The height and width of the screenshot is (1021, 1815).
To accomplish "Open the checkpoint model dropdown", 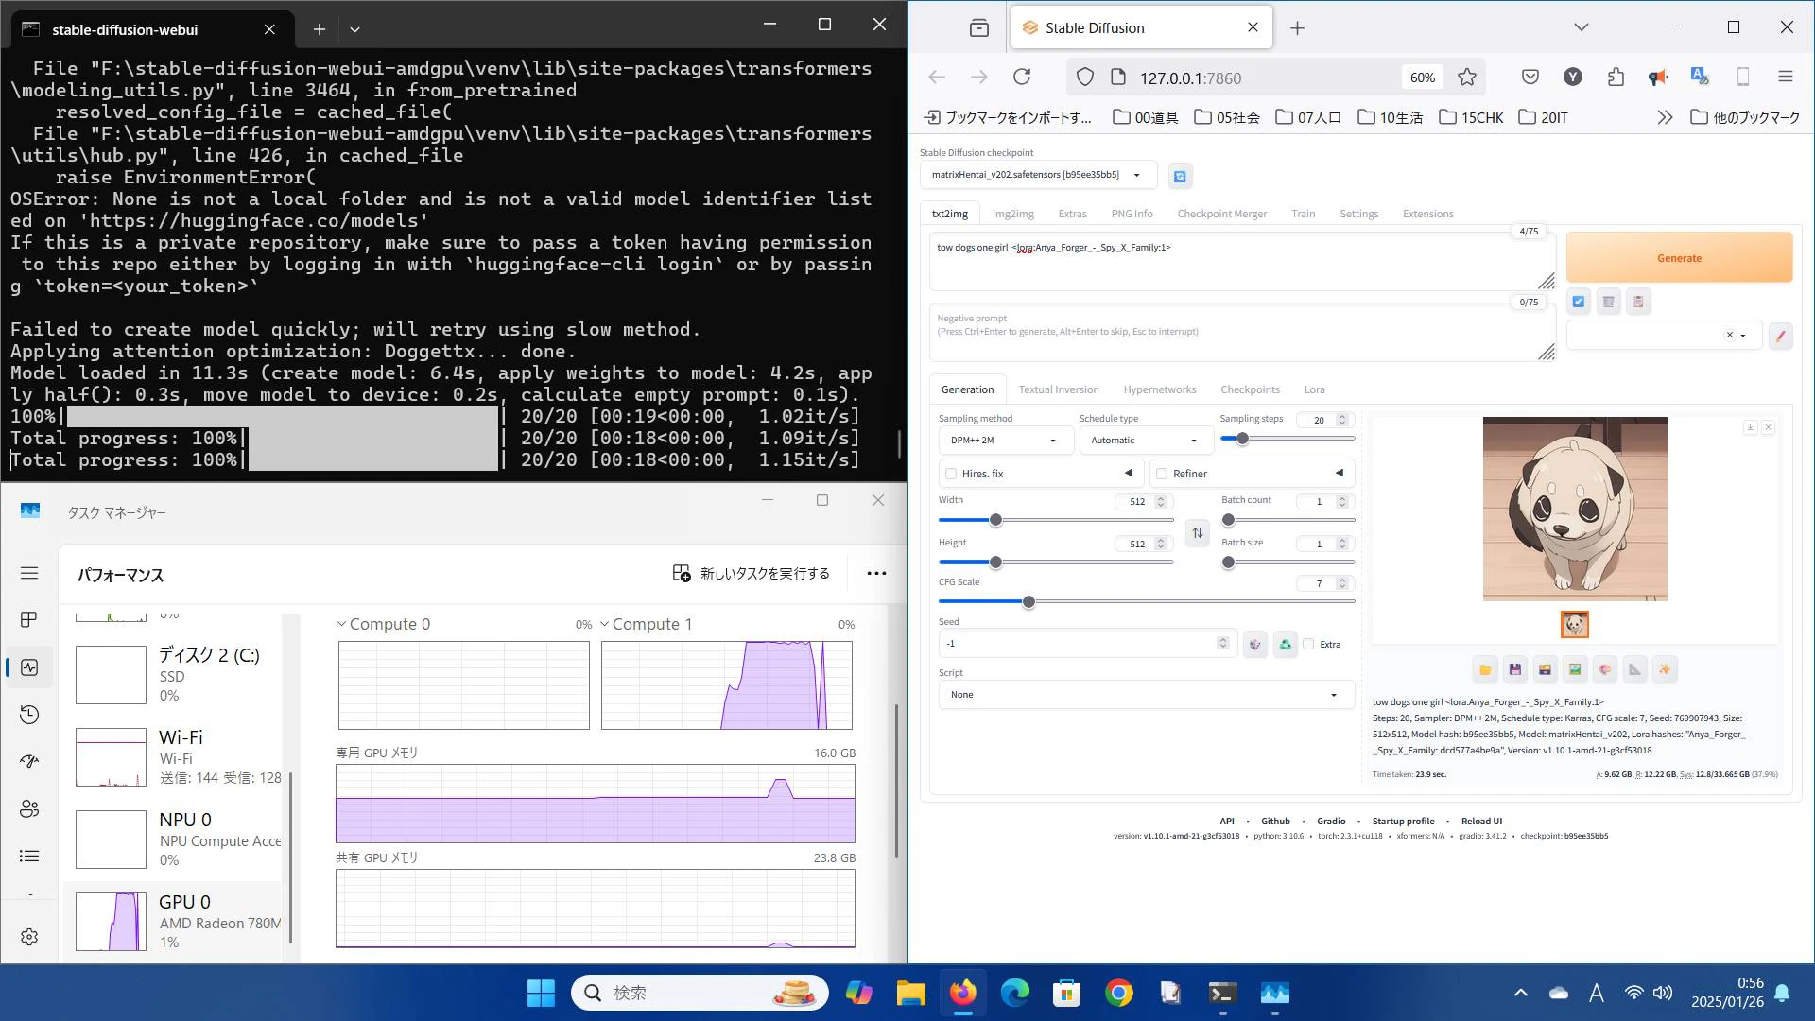I will pyautogui.click(x=1037, y=175).
